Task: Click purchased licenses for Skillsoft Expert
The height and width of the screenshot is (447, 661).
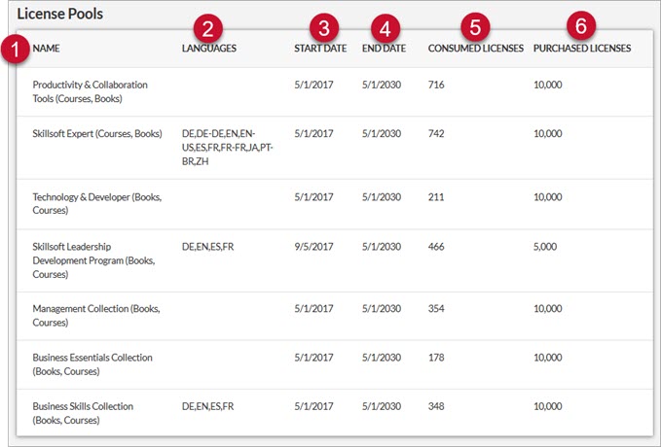Action: click(x=548, y=133)
